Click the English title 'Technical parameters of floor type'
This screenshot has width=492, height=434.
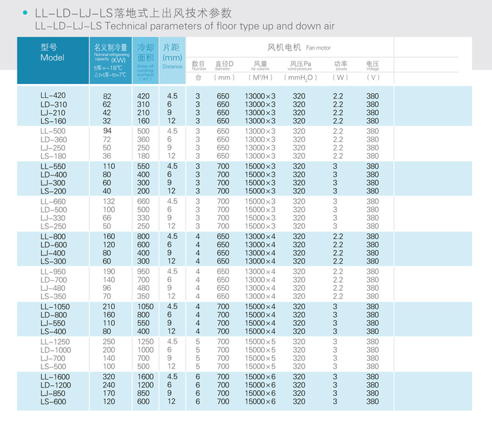click(x=184, y=26)
